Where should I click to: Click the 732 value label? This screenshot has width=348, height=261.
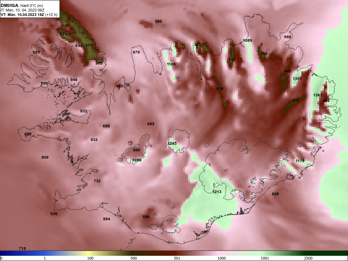[x=97, y=181]
